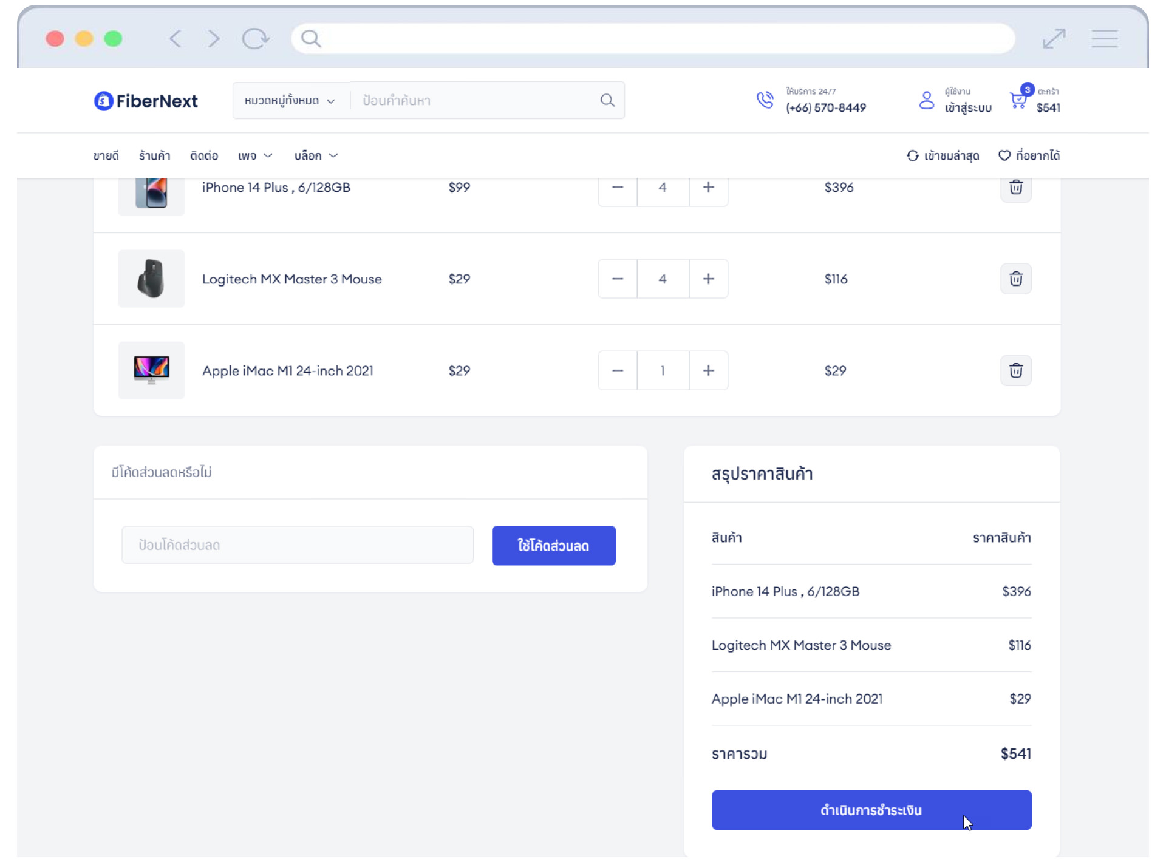Click the $541 cart total in header
1166x862 pixels.
(x=1048, y=108)
